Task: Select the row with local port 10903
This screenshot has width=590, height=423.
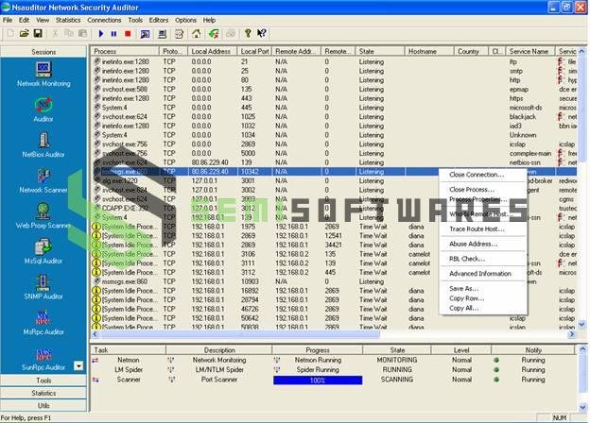Action: (x=333, y=281)
